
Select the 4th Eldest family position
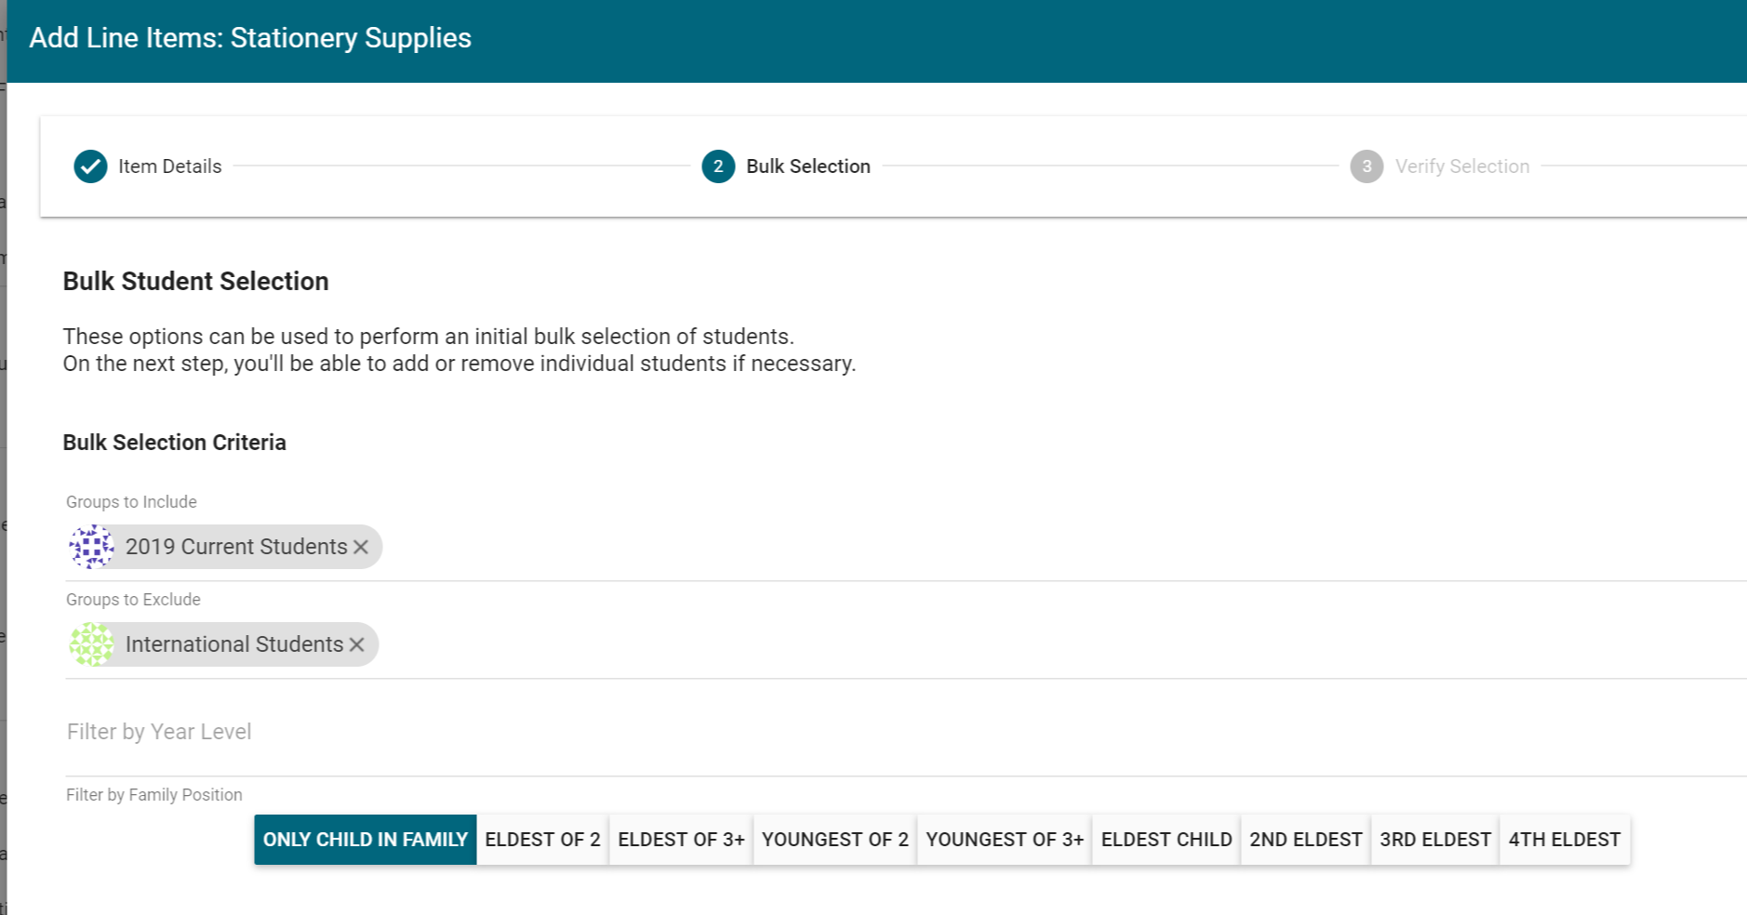coord(1564,840)
